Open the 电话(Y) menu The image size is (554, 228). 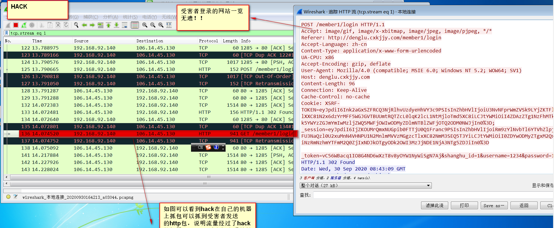point(150,17)
